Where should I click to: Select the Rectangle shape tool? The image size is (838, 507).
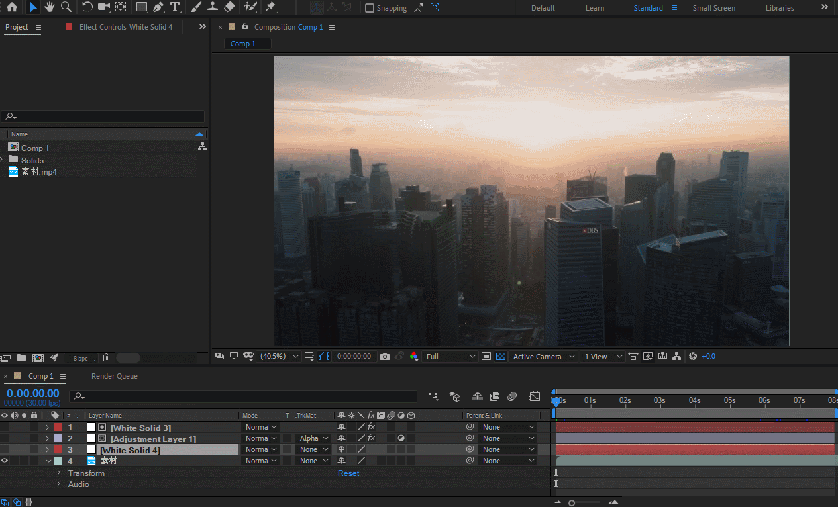point(141,7)
